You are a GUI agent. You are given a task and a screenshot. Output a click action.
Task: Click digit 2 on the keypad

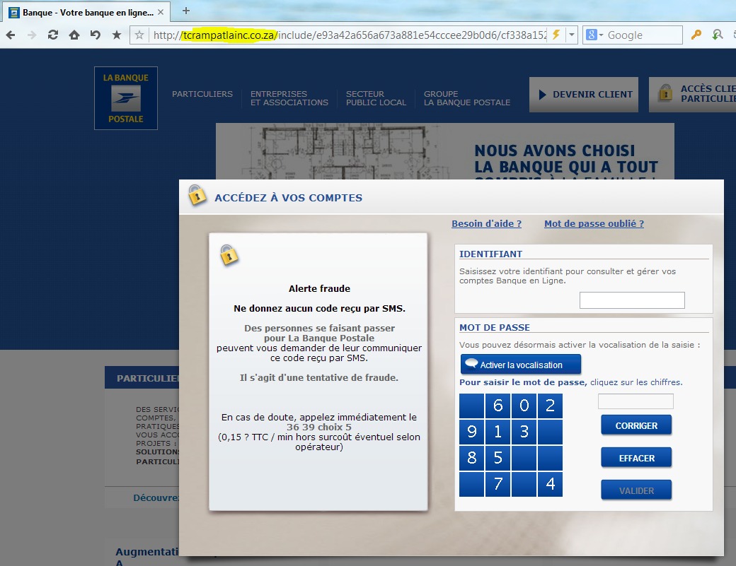[x=550, y=406]
